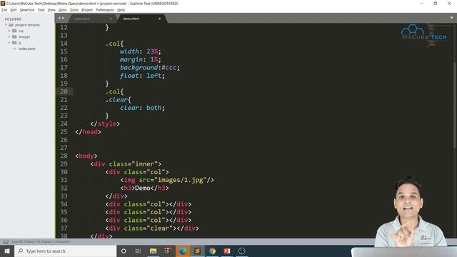Click unsaved dot on demo.html tab

tap(159, 19)
